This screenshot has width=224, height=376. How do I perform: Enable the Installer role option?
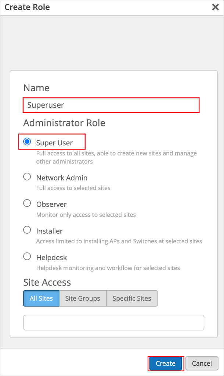point(27,230)
